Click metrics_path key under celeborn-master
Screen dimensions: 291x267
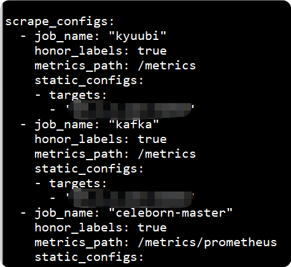click(82, 243)
